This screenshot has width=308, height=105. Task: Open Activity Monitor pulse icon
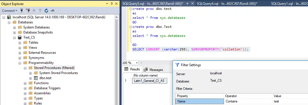click(x=53, y=11)
